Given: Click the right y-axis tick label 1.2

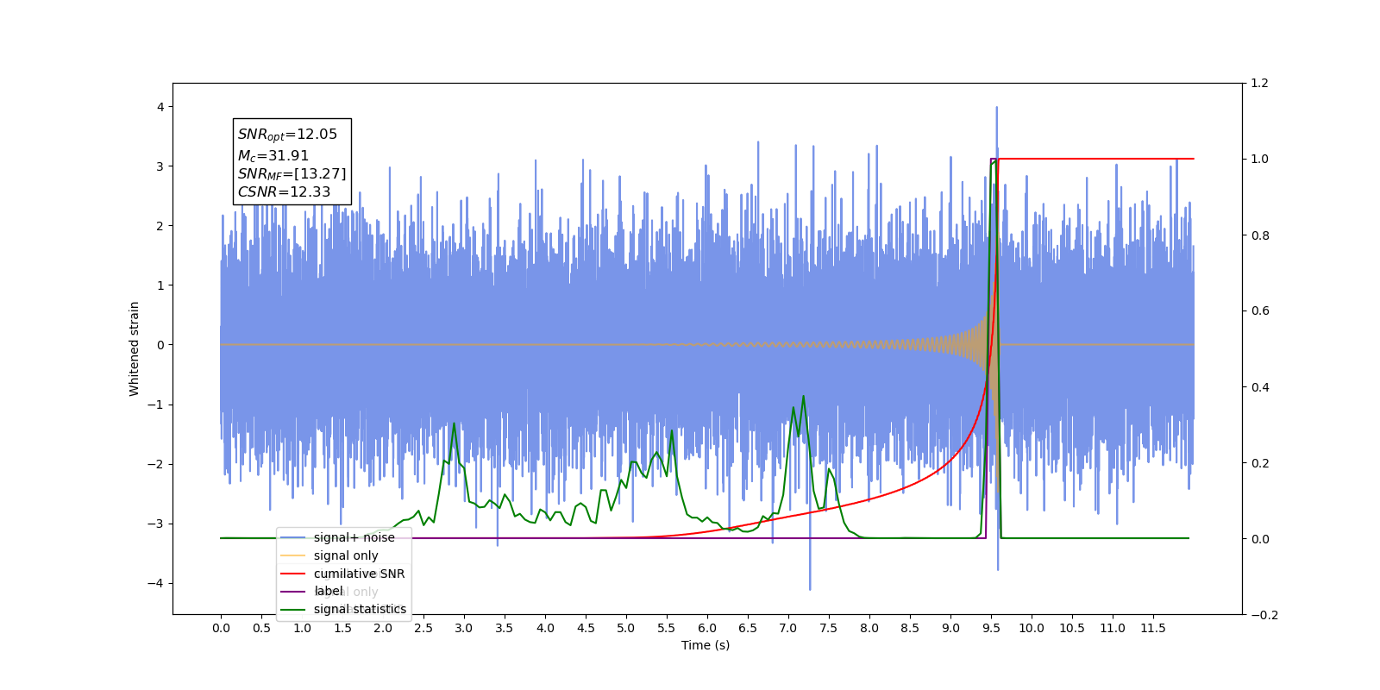Looking at the screenshot, I should coord(1260,84).
